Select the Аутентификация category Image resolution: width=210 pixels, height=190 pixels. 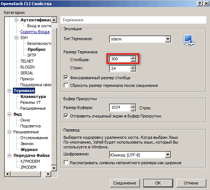(36, 20)
